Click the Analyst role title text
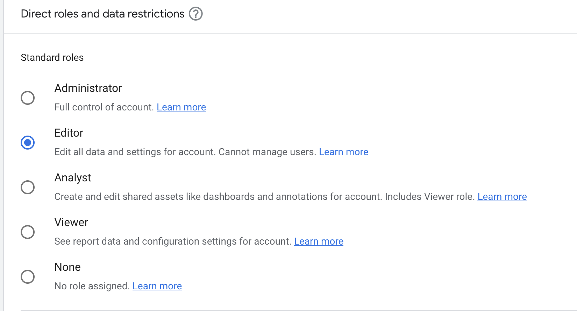This screenshot has width=577, height=311. point(73,178)
